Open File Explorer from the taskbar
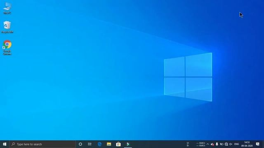264x148 pixels. tap(109, 144)
